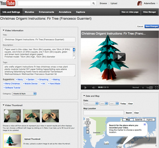This screenshot has height=148, width=159.
Task: Add the Merry Christmas tag suggestion
Action: tap(12, 84)
